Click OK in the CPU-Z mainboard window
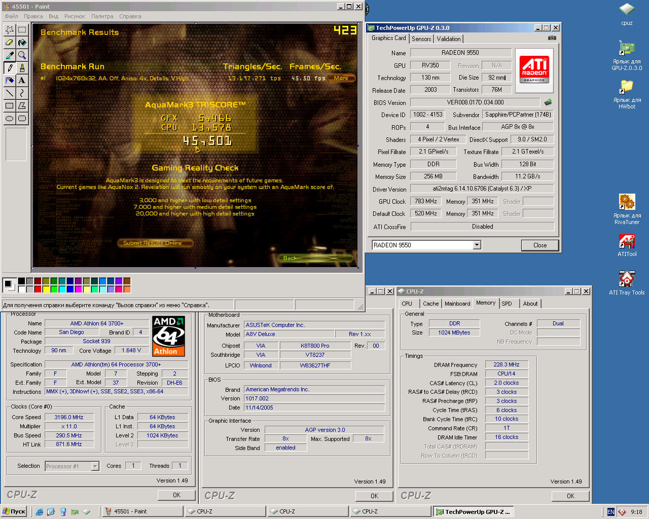The image size is (649, 519). pos(374,496)
